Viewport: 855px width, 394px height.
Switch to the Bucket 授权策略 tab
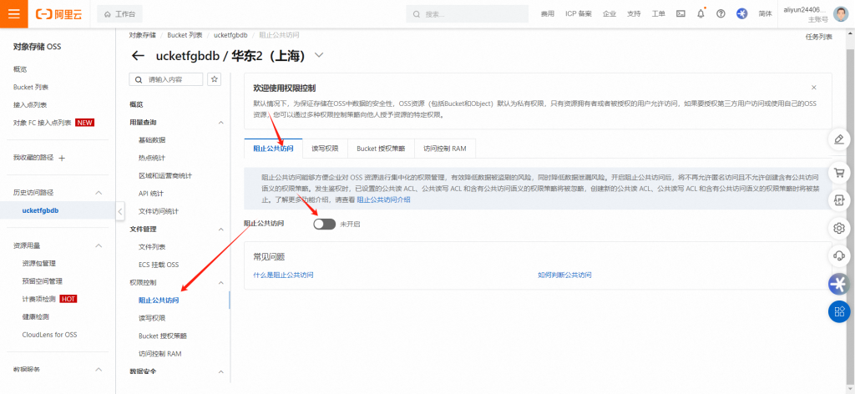[x=381, y=149]
